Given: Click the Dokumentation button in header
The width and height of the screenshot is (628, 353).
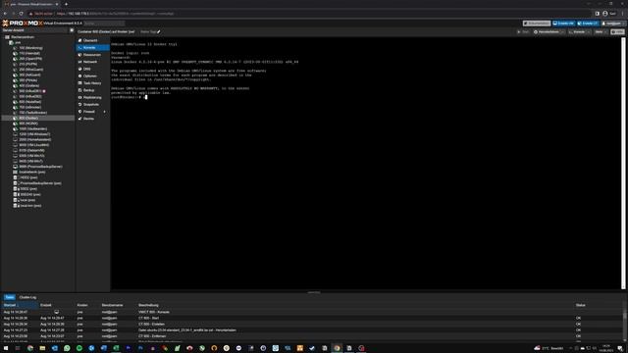Looking at the screenshot, I should 537,24.
